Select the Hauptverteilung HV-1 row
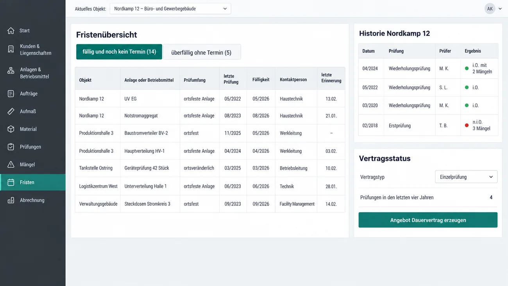The image size is (508, 286). [210, 151]
